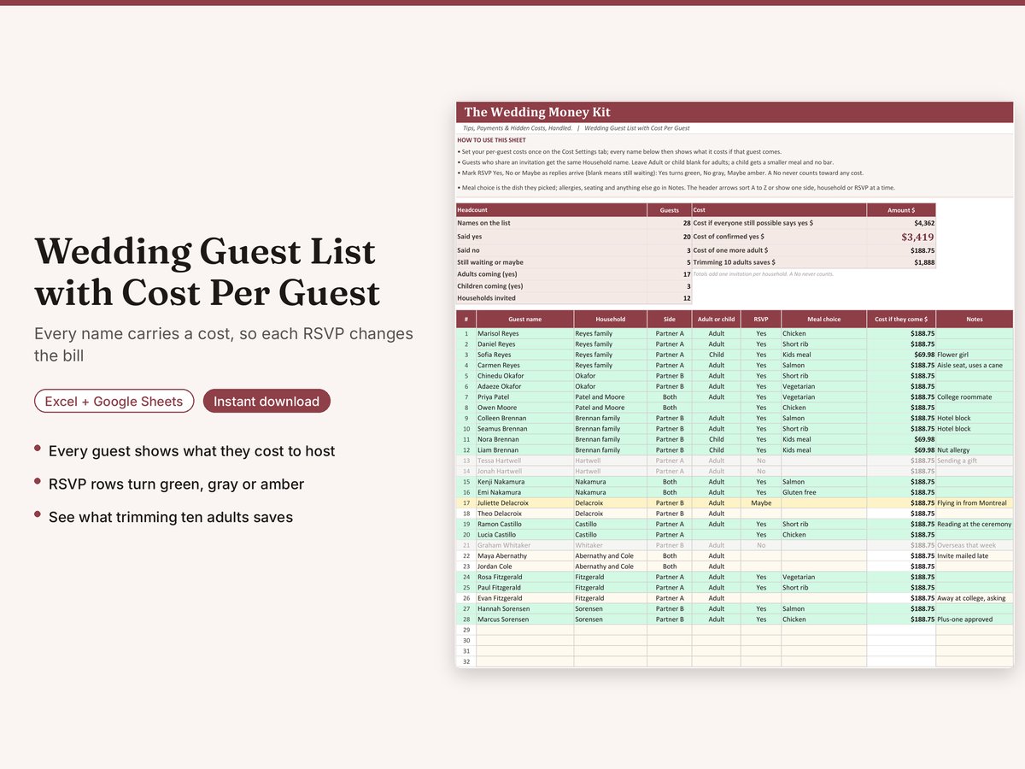Click the Wedding Guest List with Cost Per Guest headline
Image resolution: width=1025 pixels, height=769 pixels.
click(x=208, y=273)
